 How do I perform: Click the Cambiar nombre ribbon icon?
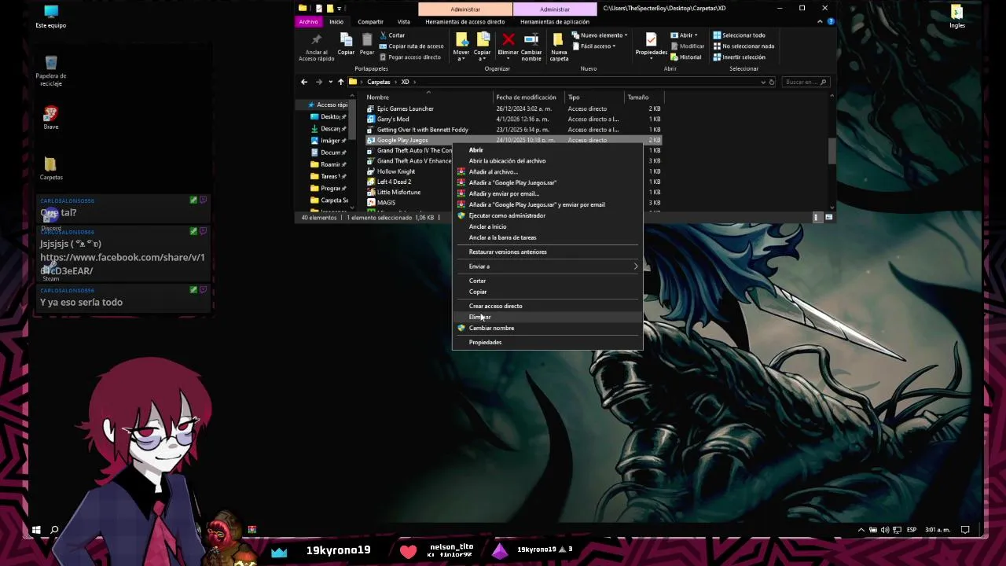(531, 39)
